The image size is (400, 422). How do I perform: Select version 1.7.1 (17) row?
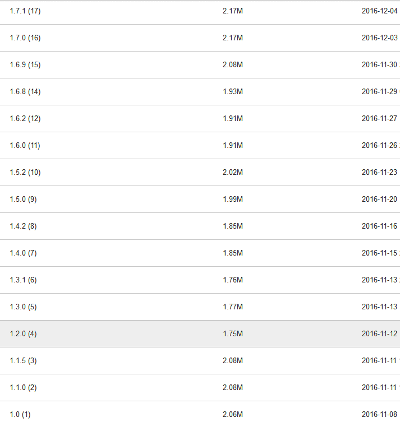coord(25,11)
